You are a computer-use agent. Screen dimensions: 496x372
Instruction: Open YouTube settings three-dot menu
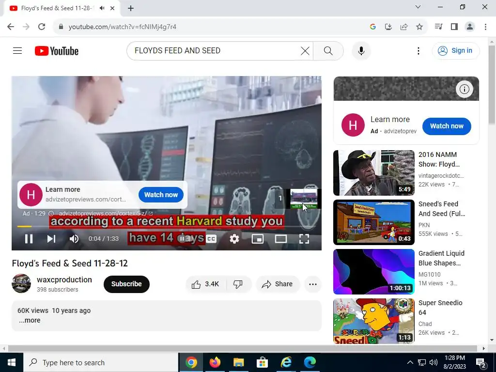point(418,50)
